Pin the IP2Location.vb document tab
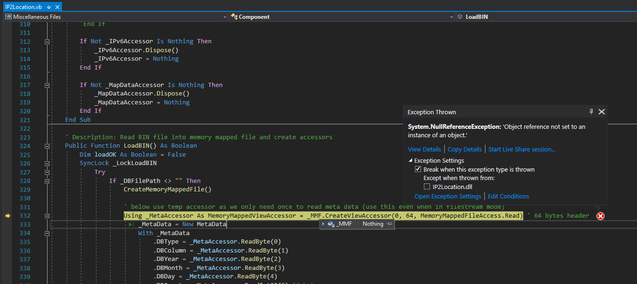The image size is (637, 284). [x=49, y=7]
